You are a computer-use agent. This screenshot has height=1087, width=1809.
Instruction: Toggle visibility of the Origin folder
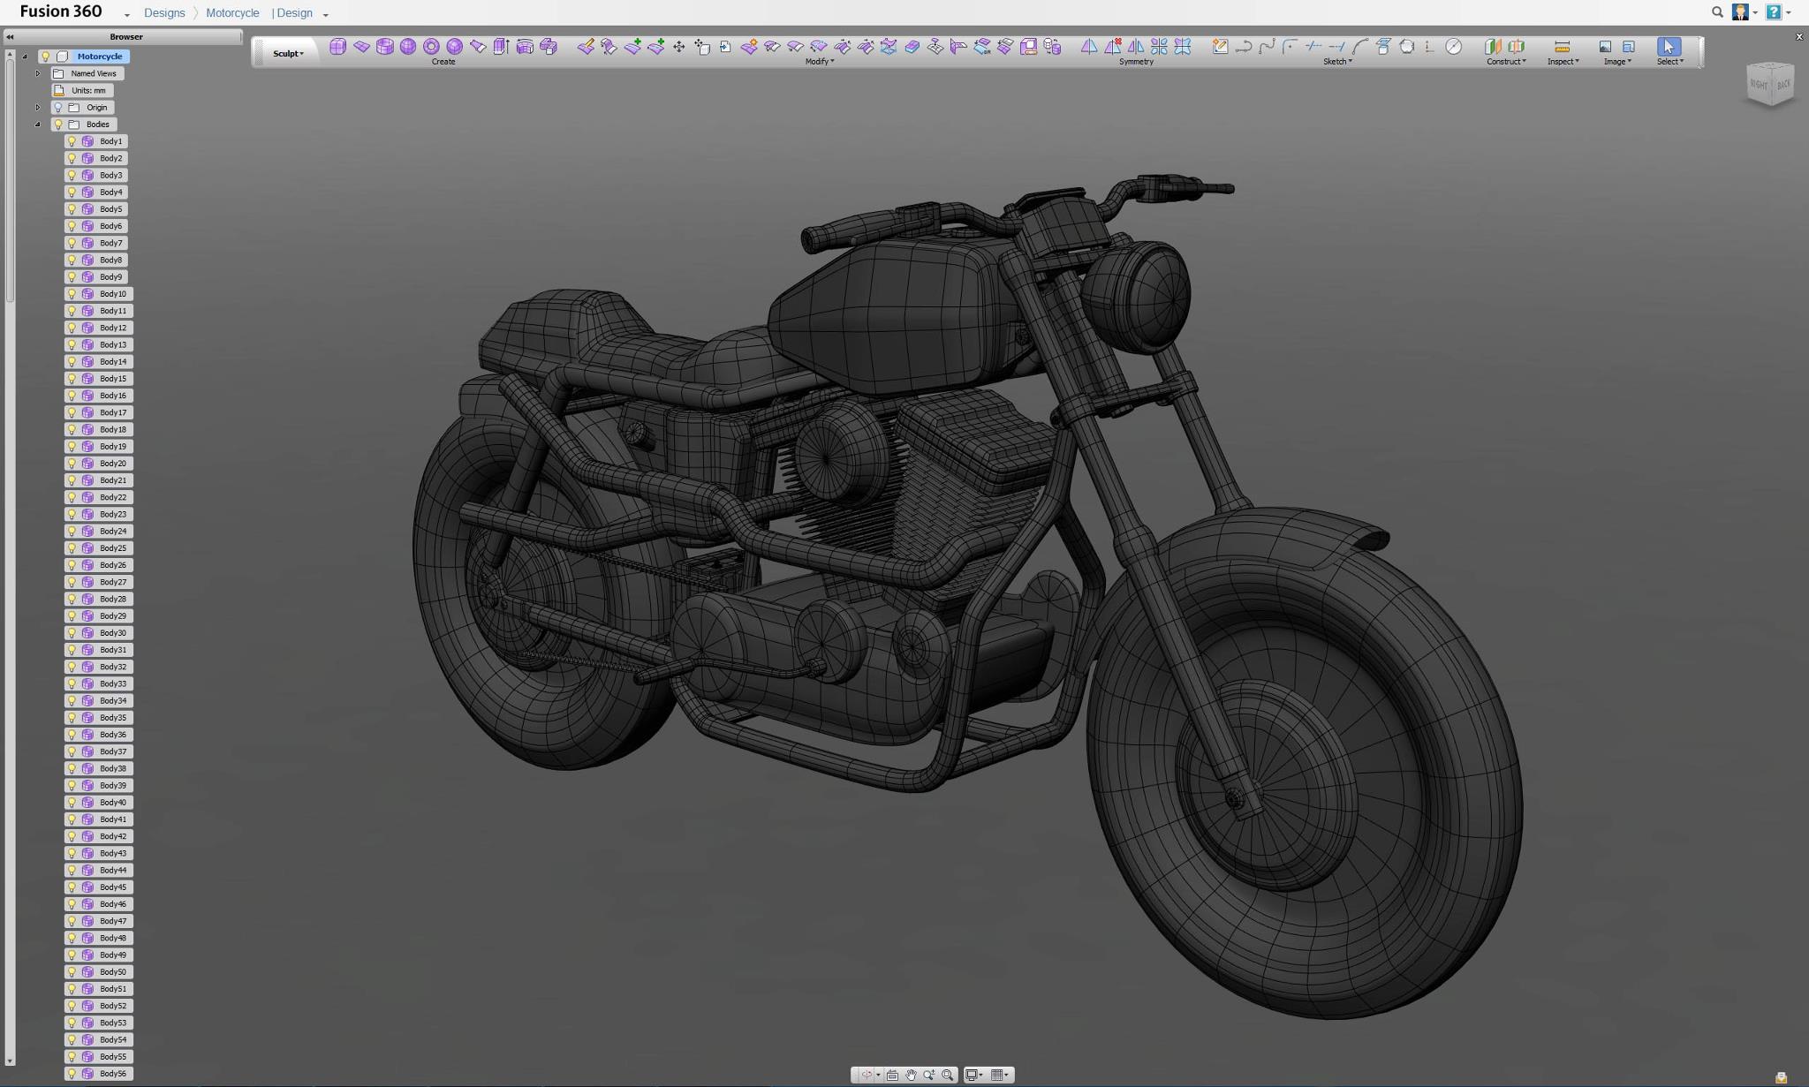point(57,107)
